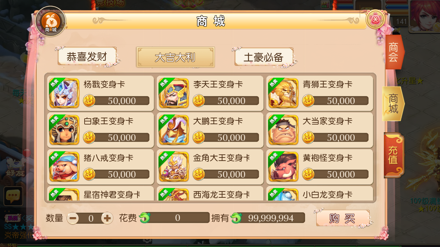Screen dimensions: 440x247
Task: Select the 大鹏王变身卡 bird icon
Action: click(x=174, y=130)
